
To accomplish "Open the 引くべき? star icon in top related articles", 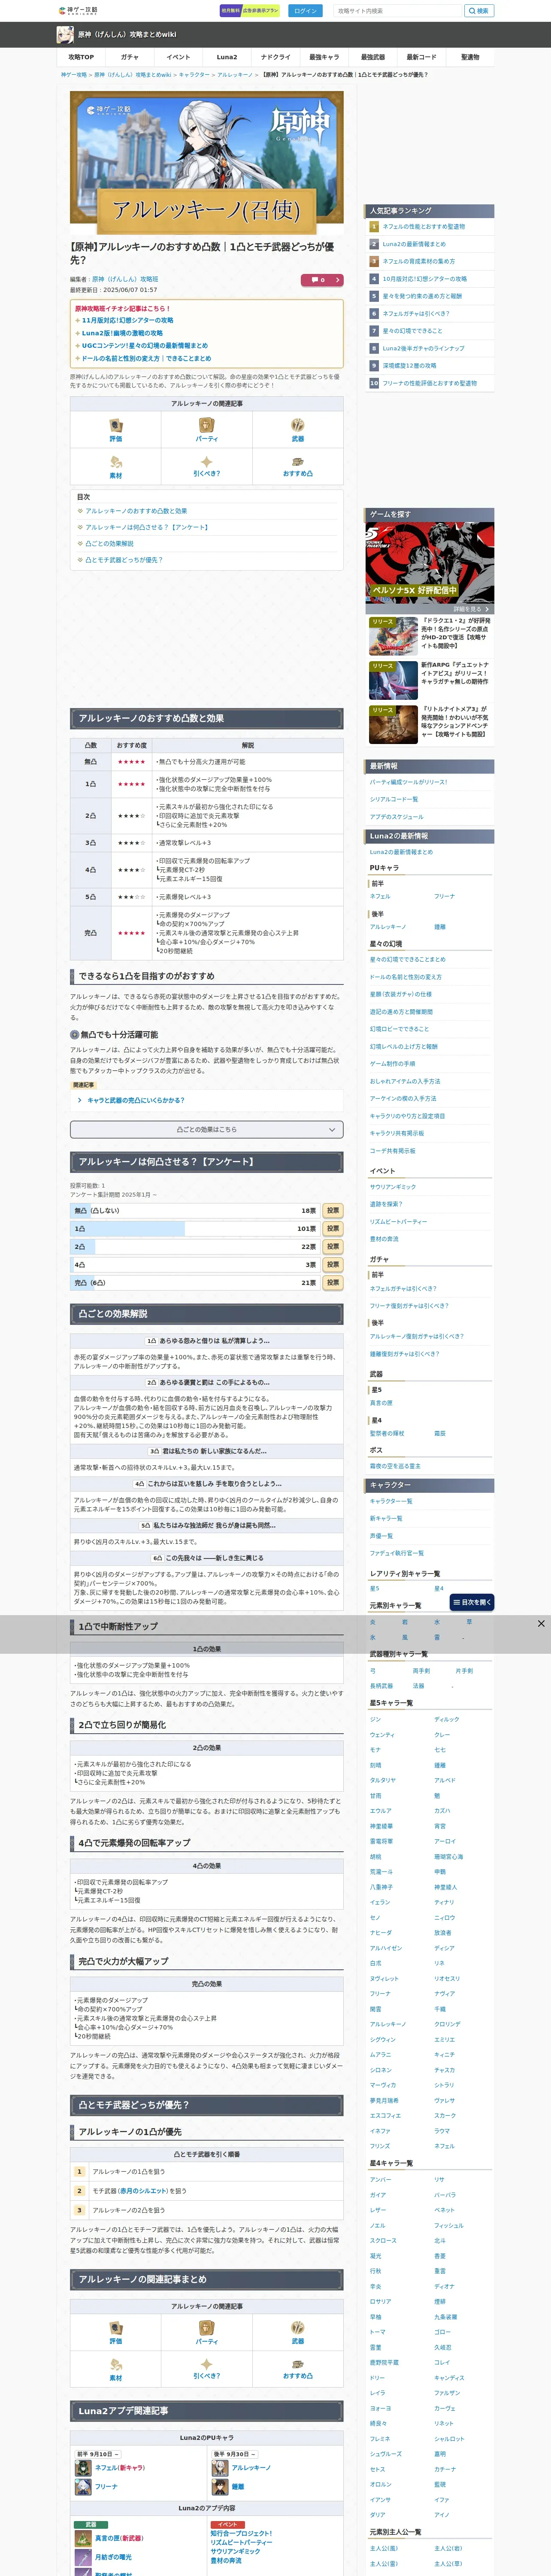I will [x=206, y=462].
